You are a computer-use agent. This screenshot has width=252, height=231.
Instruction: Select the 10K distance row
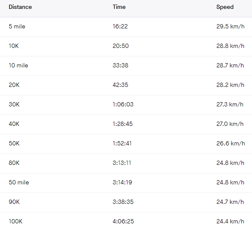click(x=126, y=46)
